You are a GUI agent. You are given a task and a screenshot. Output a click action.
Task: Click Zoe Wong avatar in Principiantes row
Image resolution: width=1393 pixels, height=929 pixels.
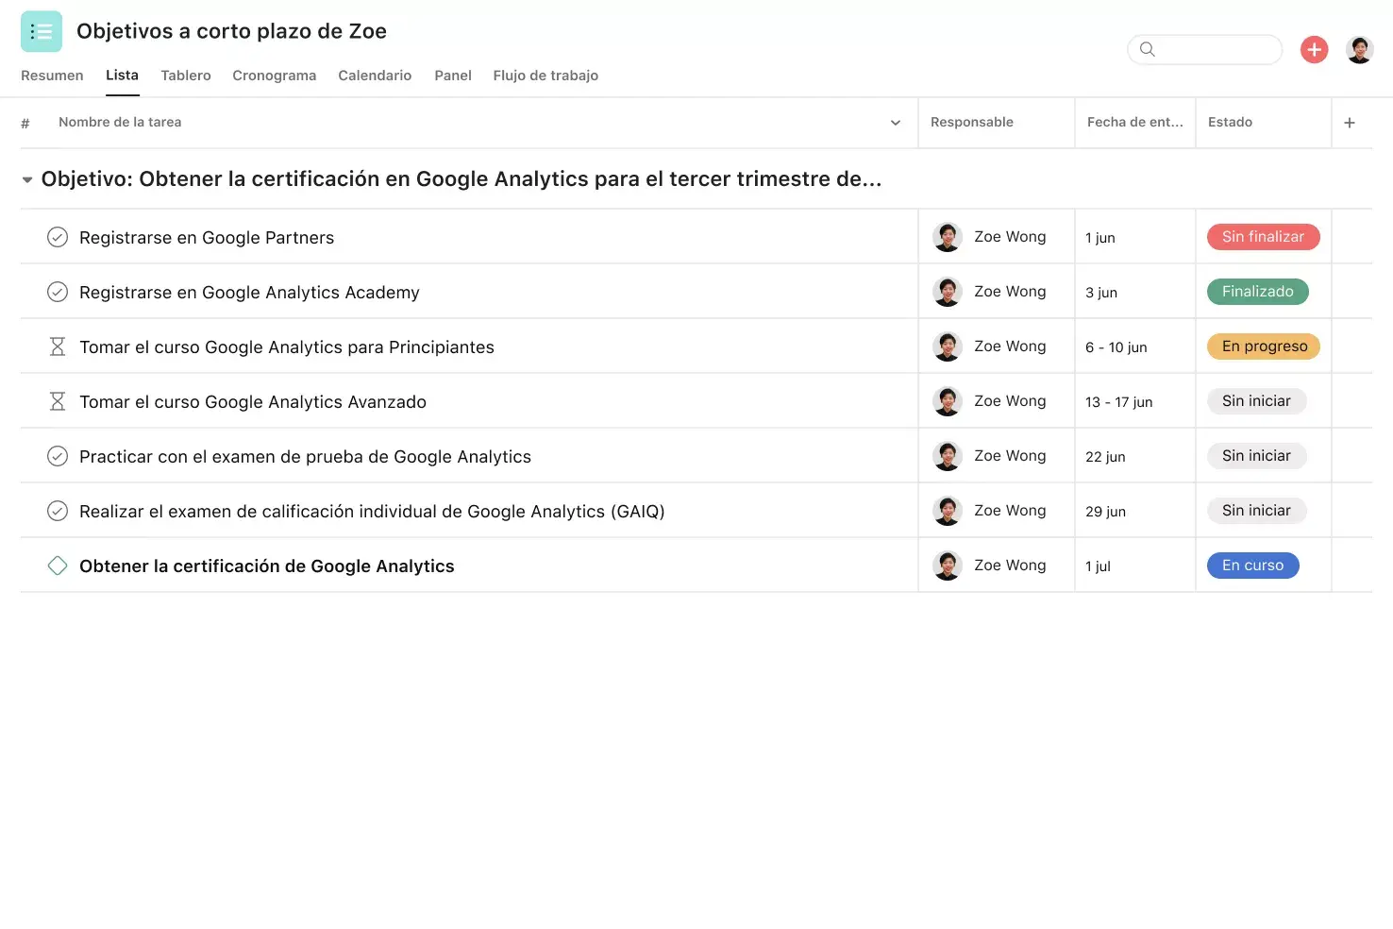point(948,346)
